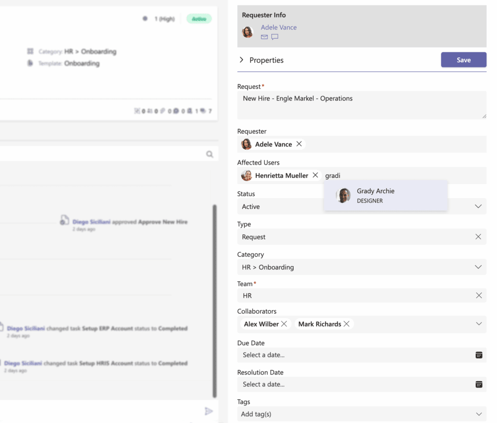Click the envelope icon under Adele Vance
Viewport: 497px width, 423px height.
264,36
